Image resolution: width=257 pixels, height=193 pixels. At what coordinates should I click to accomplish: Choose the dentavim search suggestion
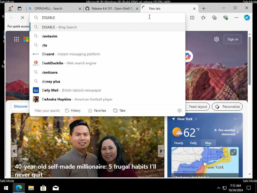coord(107,36)
